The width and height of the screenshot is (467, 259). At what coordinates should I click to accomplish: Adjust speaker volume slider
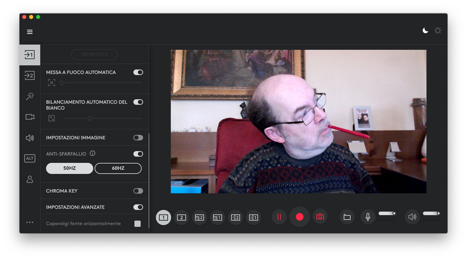pos(431,213)
